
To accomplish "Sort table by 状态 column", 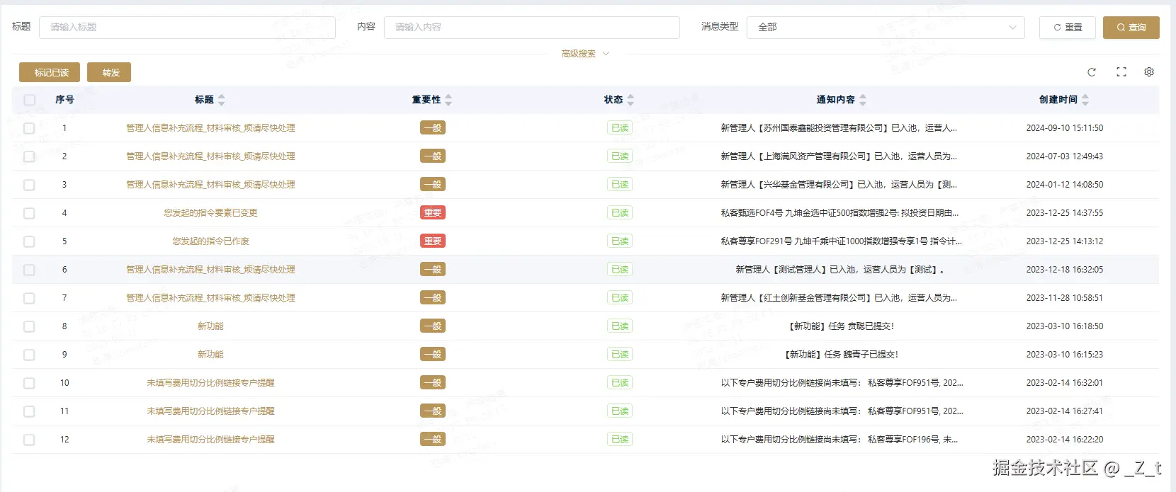I will [631, 100].
